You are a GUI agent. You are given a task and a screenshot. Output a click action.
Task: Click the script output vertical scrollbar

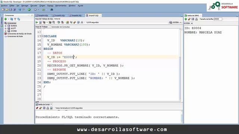181,117
